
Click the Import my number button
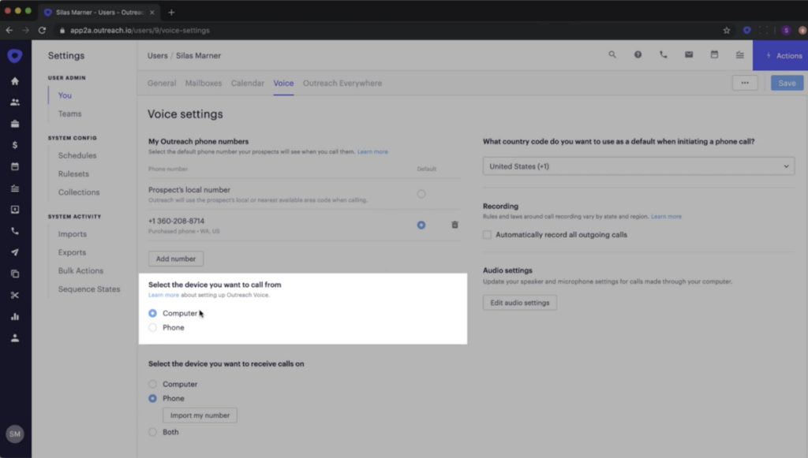[200, 415]
